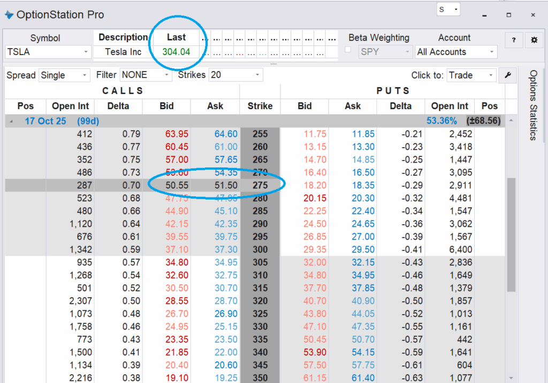
Task: Click call bid 23.35 at strike 335
Action: pyautogui.click(x=177, y=339)
